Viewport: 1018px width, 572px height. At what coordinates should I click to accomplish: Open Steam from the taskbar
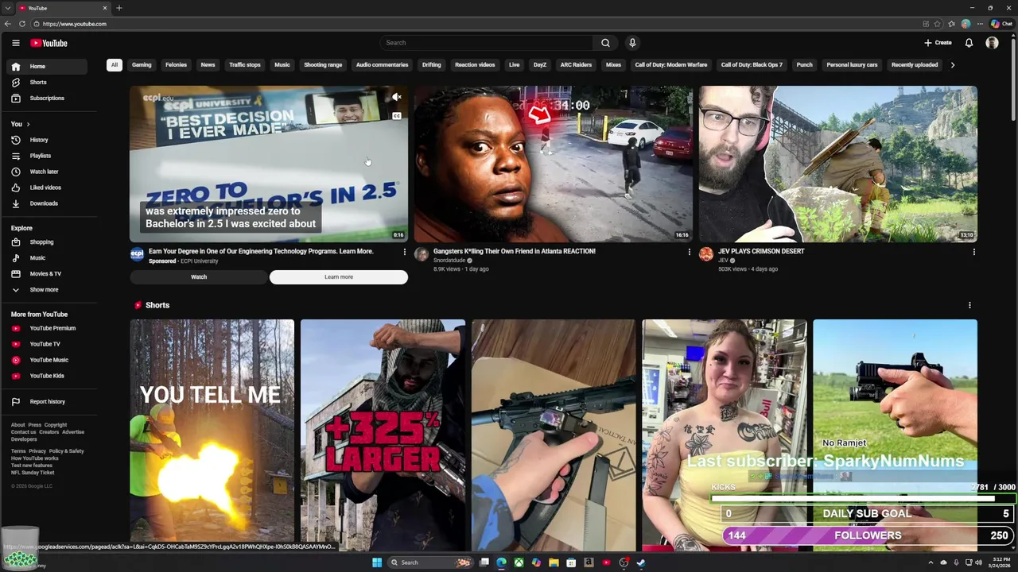pos(641,562)
